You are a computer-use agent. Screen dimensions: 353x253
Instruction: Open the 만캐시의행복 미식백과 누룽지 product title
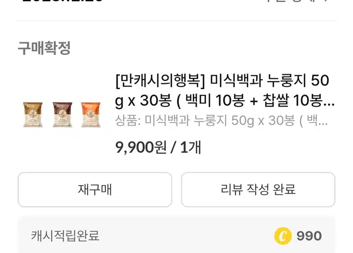(224, 90)
